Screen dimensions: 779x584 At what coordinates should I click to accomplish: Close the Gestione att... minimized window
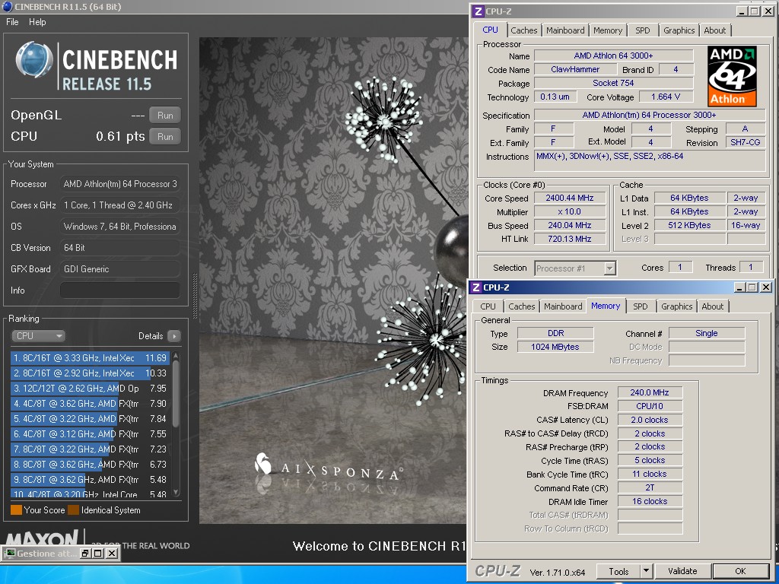coord(112,554)
